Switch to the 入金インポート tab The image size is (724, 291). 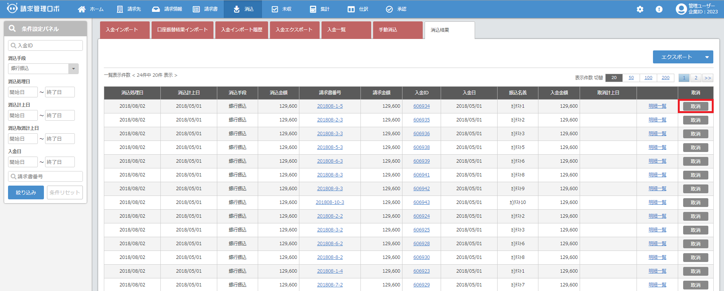click(124, 30)
